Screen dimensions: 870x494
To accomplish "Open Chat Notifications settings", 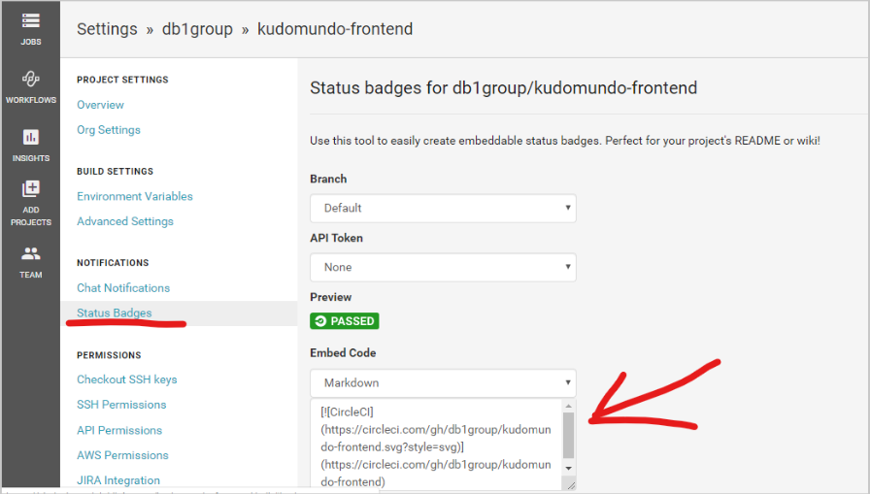I will coord(123,287).
